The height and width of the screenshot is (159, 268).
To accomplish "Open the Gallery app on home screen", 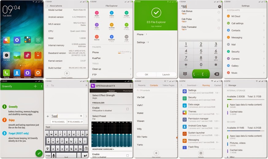I will pyautogui.click(x=17, y=55).
